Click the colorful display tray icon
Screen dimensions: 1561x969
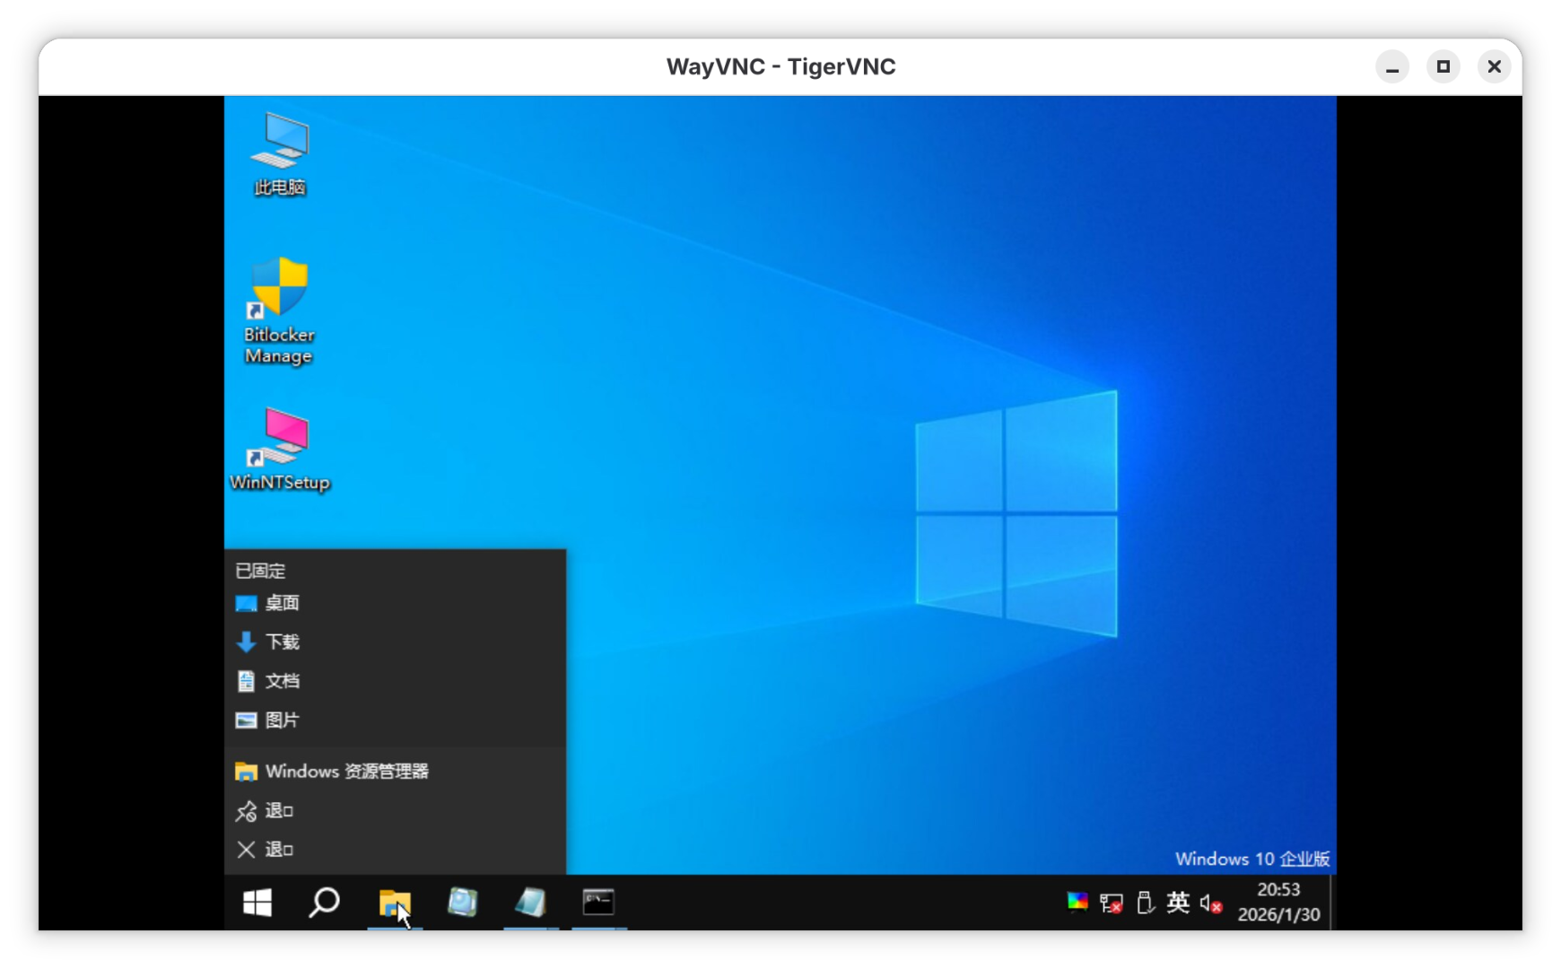(x=1077, y=902)
